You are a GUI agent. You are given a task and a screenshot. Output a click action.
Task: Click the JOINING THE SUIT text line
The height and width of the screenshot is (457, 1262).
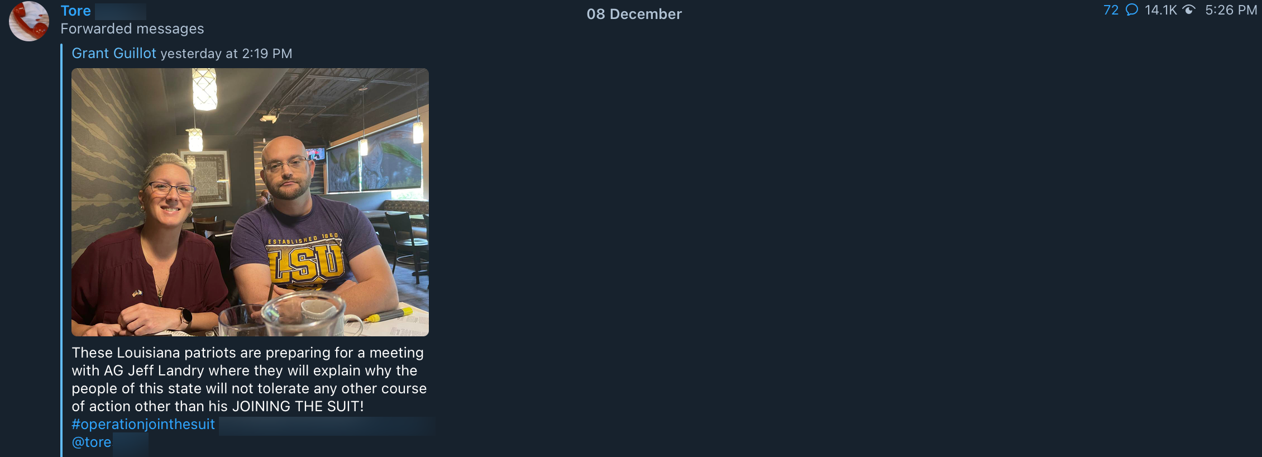[218, 406]
